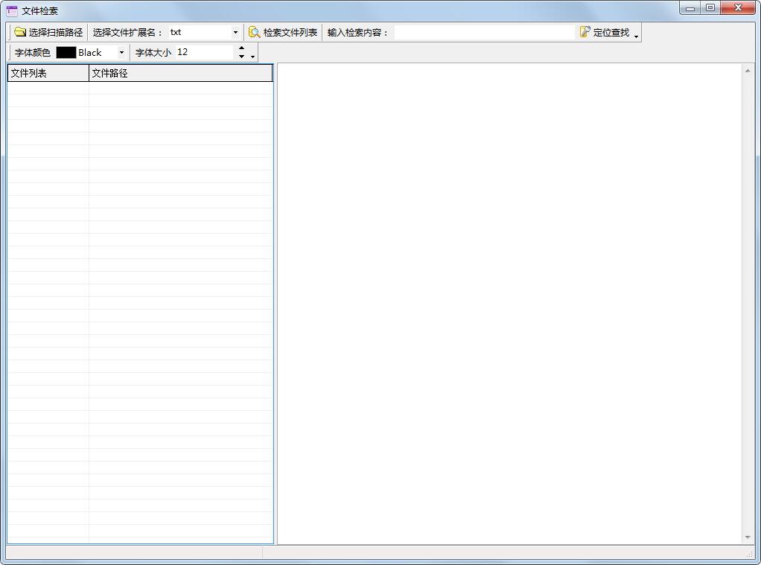Sort by the 文件路径 column header
761x565 pixels.
180,73
